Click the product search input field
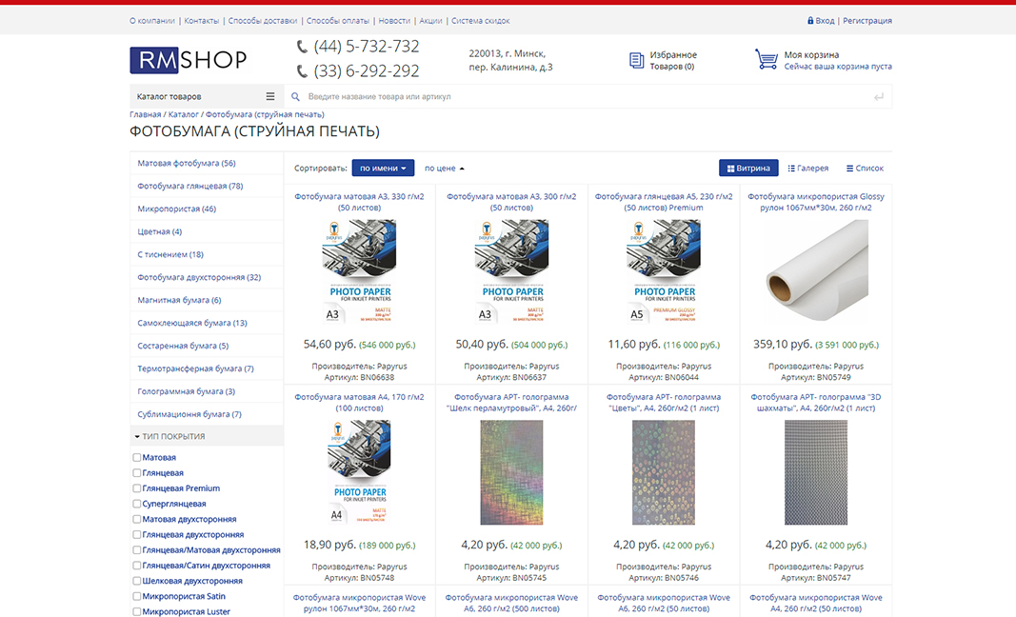The width and height of the screenshot is (1016, 617). (581, 97)
